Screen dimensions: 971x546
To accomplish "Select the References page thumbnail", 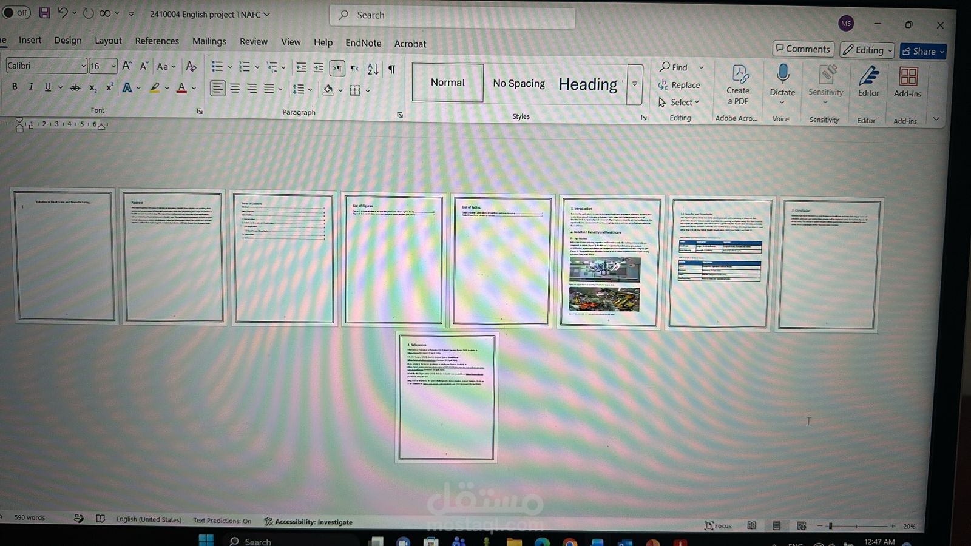I will click(x=447, y=397).
